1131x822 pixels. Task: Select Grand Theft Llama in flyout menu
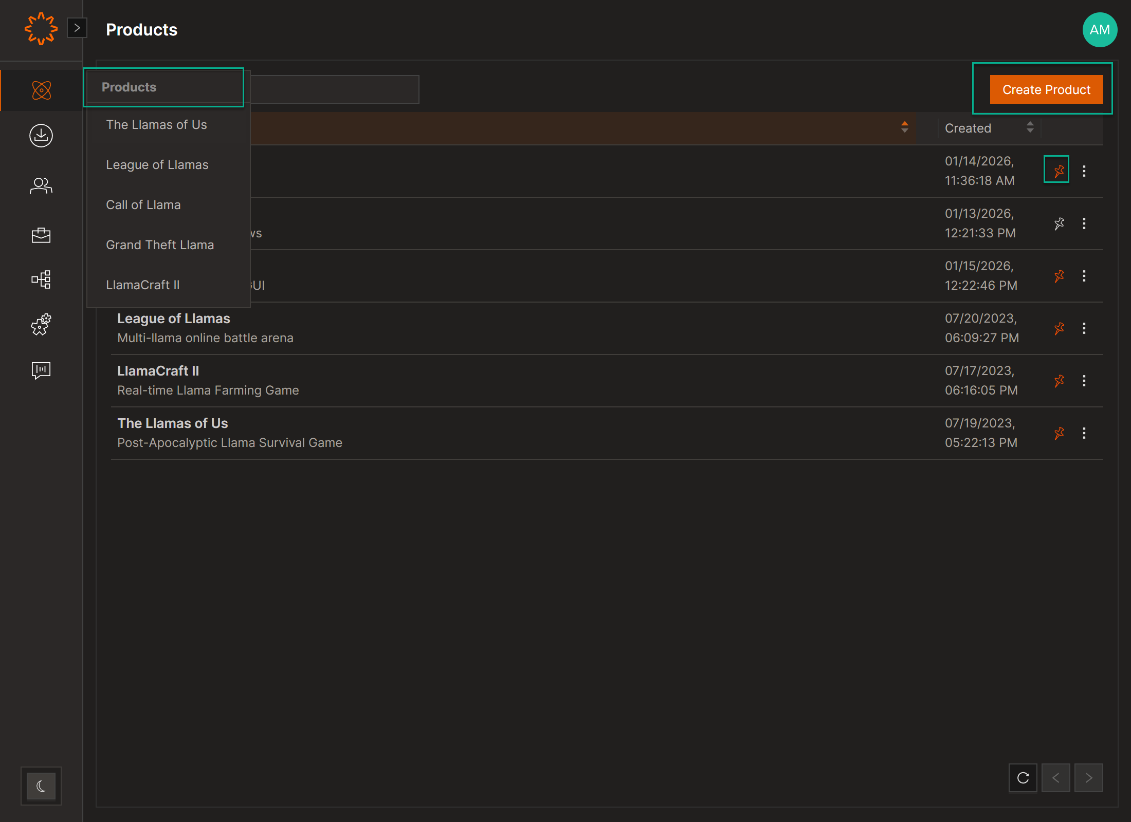pos(160,245)
